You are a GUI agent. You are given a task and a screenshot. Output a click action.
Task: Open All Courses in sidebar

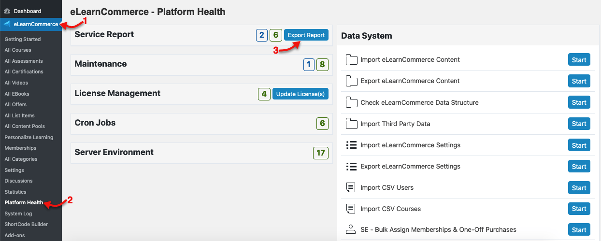point(18,50)
